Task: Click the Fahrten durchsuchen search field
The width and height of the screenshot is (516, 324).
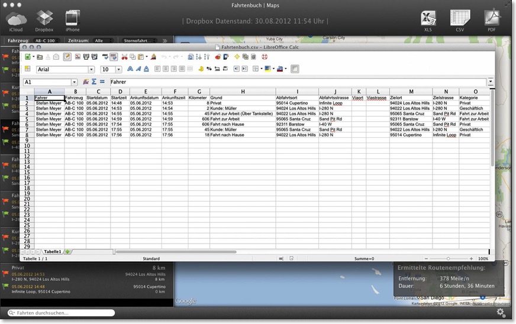Action: [x=61, y=313]
